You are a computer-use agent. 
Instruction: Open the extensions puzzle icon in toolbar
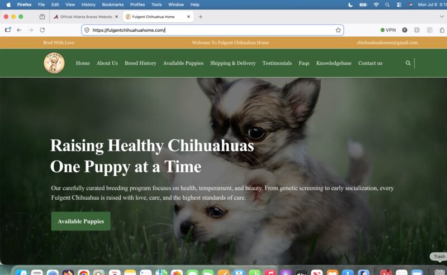click(441, 30)
